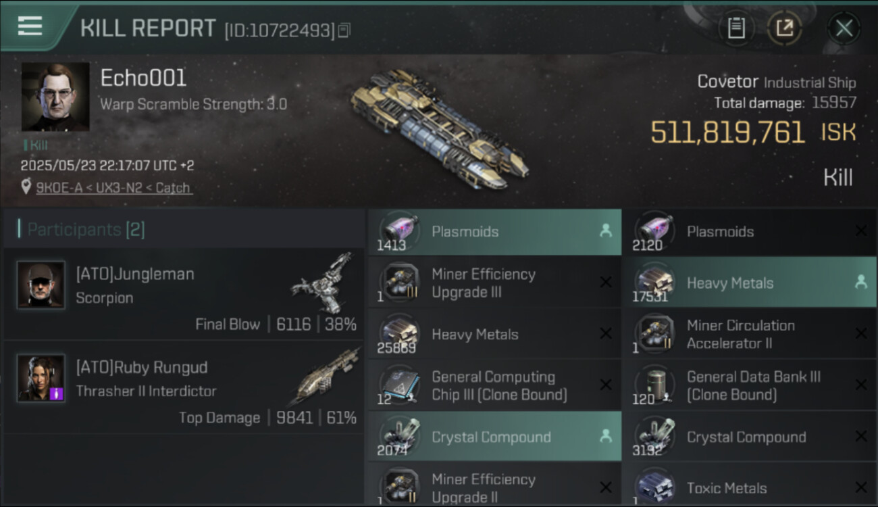
Task: Copy the kill report ID
Action: pyautogui.click(x=344, y=30)
